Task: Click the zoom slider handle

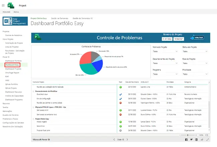Action: (x=188, y=135)
